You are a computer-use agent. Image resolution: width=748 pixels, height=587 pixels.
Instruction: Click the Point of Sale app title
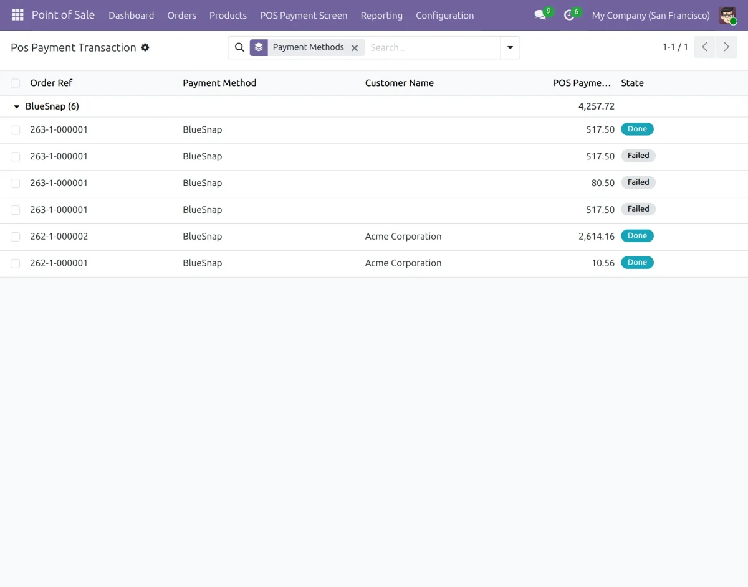[x=63, y=15]
